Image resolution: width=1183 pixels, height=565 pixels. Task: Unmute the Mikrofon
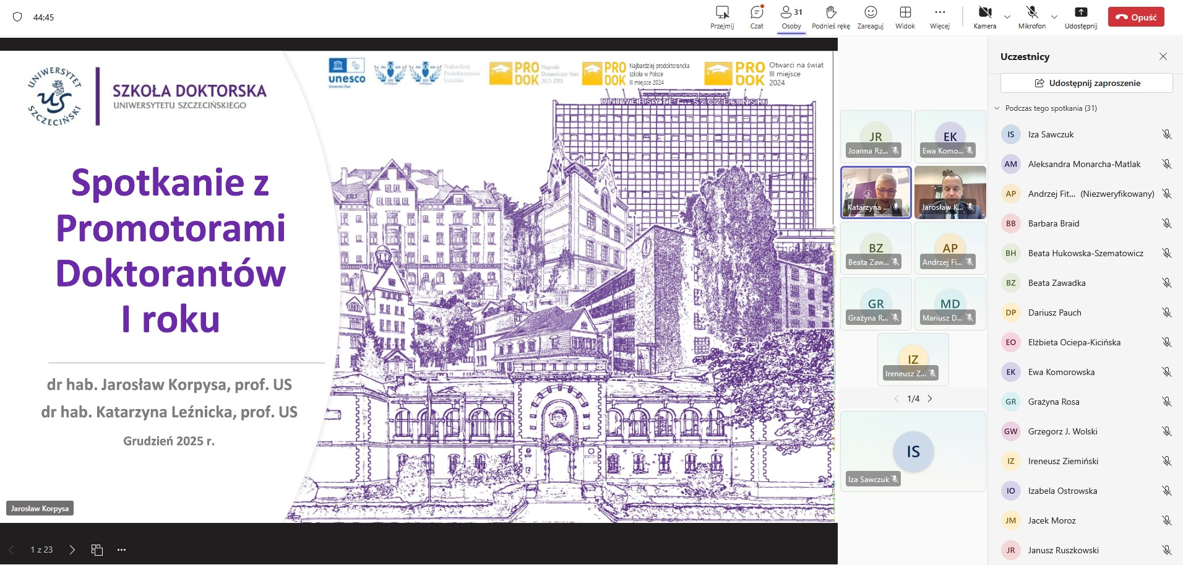(x=1031, y=17)
